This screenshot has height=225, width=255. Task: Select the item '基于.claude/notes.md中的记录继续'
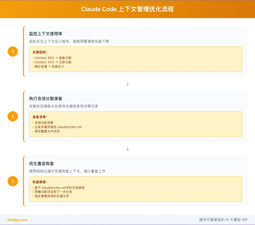point(59,187)
